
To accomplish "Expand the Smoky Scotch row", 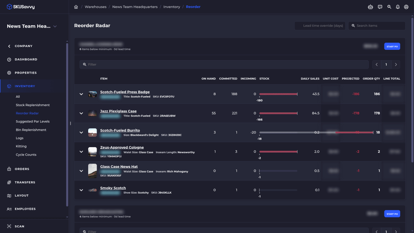I will pyautogui.click(x=81, y=190).
